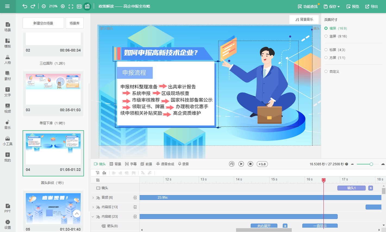386x232 pixels.
Task: Open 文字 text tool in the sidebar
Action: tap(8, 92)
